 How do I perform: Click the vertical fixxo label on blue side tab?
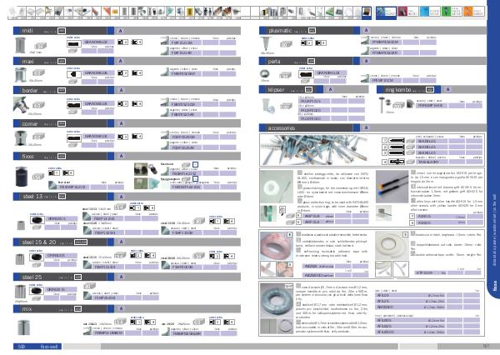(495, 286)
